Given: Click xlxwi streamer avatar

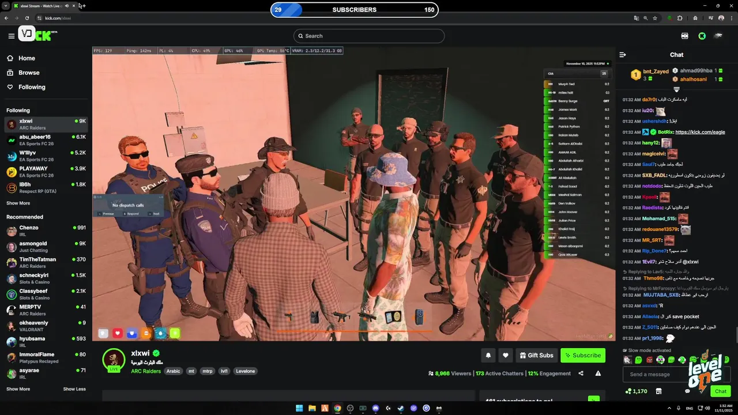Looking at the screenshot, I should click(114, 360).
